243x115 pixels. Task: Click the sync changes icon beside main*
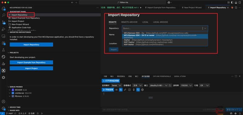click(x=15, y=113)
